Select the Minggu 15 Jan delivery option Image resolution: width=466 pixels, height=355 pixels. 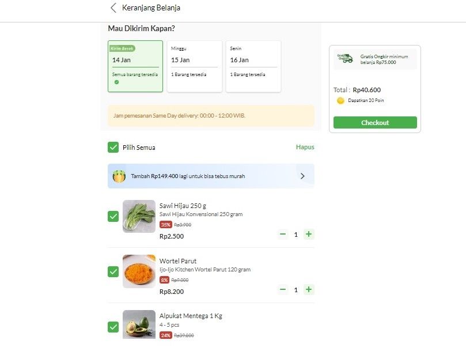(x=194, y=65)
